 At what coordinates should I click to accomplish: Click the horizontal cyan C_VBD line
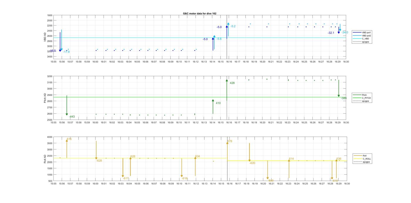pos(200,37)
